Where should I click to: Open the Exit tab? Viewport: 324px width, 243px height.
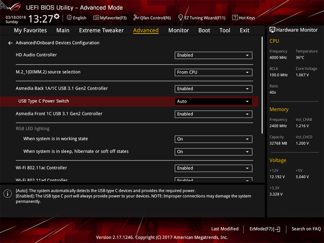244,31
